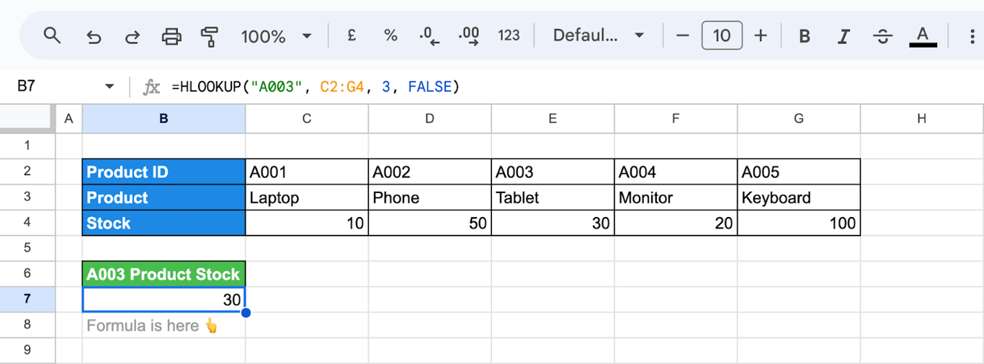The height and width of the screenshot is (364, 984).
Task: Select the Monitor cell
Action: pyautogui.click(x=676, y=197)
